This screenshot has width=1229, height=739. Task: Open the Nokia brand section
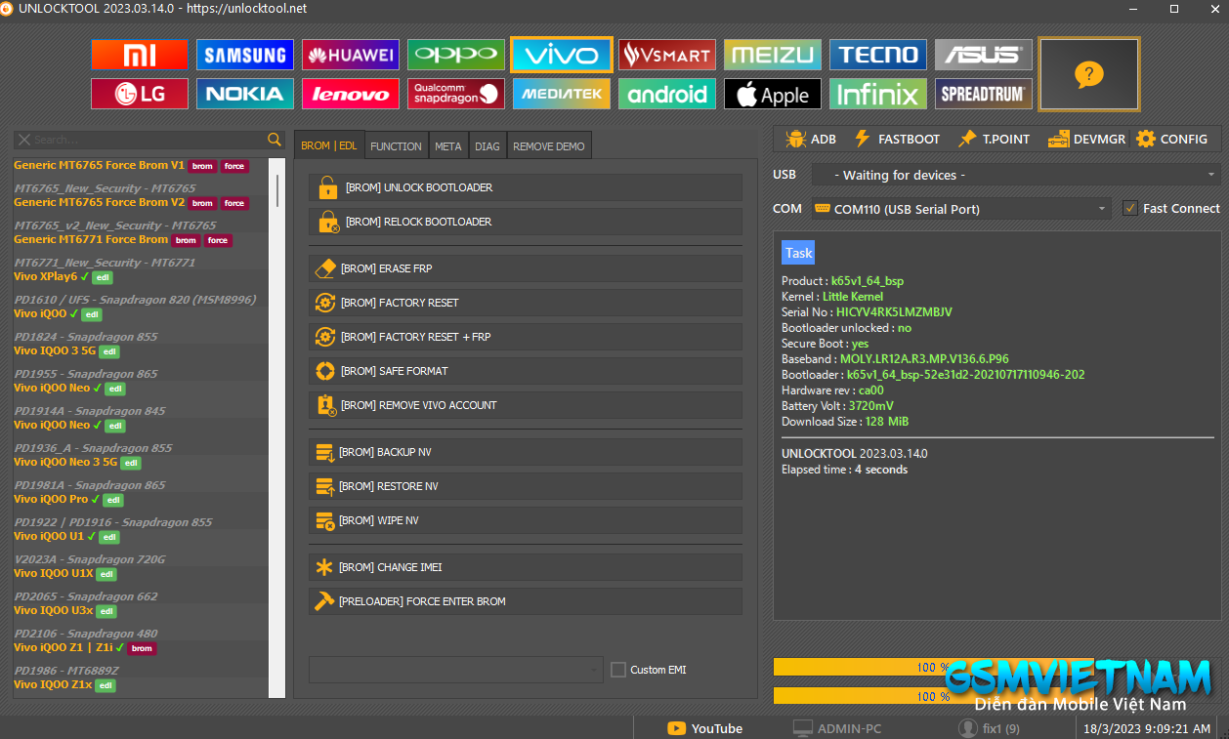(245, 94)
